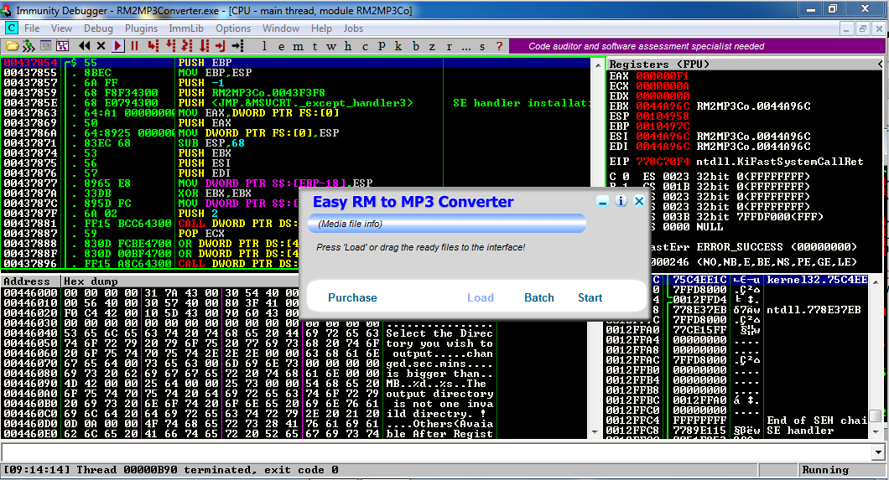Viewport: 889px width, 480px height.
Task: Click the Purchase button in converter
Action: click(x=352, y=297)
